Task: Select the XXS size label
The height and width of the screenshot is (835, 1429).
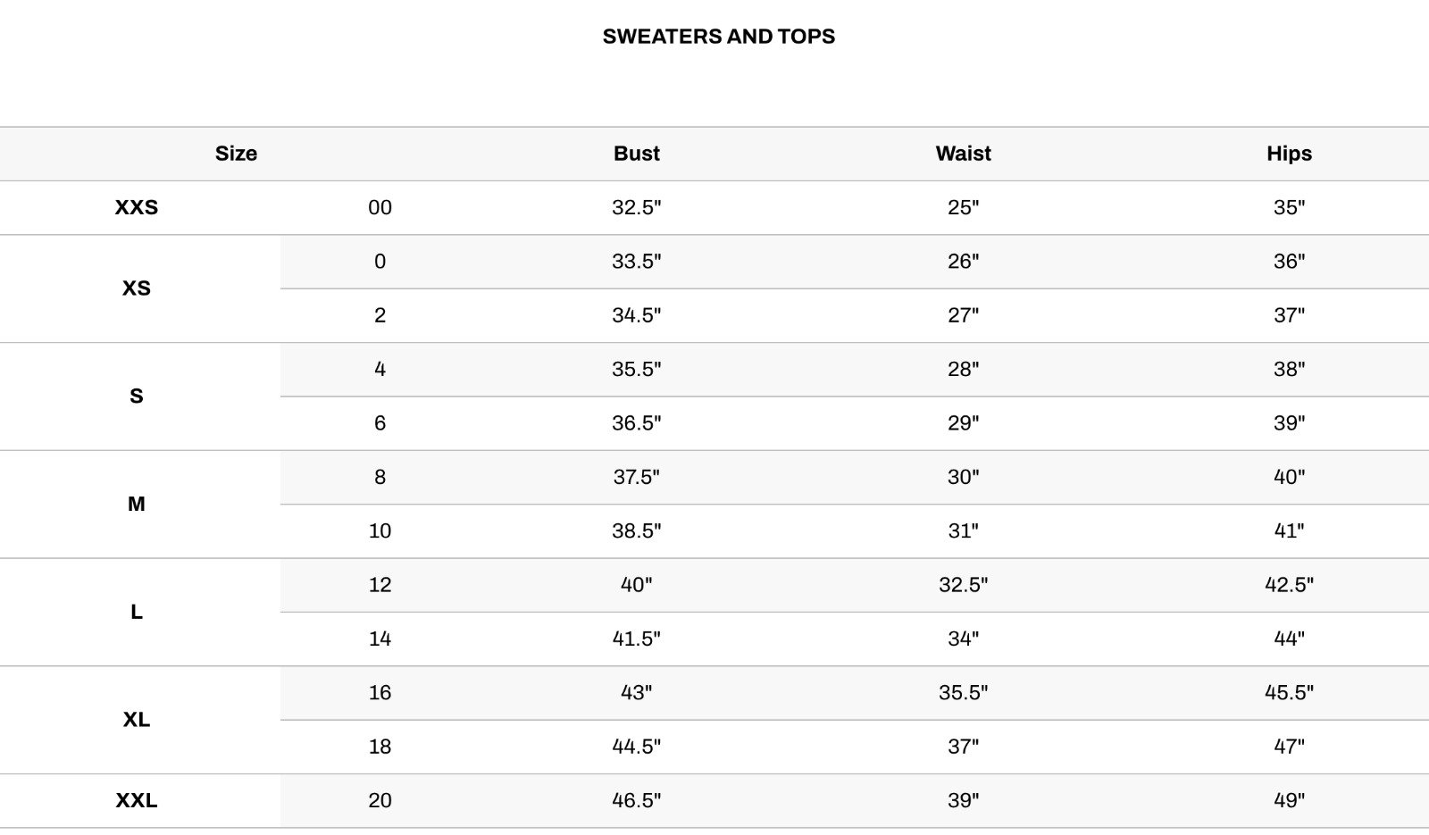Action: click(x=137, y=207)
